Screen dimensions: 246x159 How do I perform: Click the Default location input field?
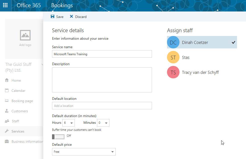102,106
